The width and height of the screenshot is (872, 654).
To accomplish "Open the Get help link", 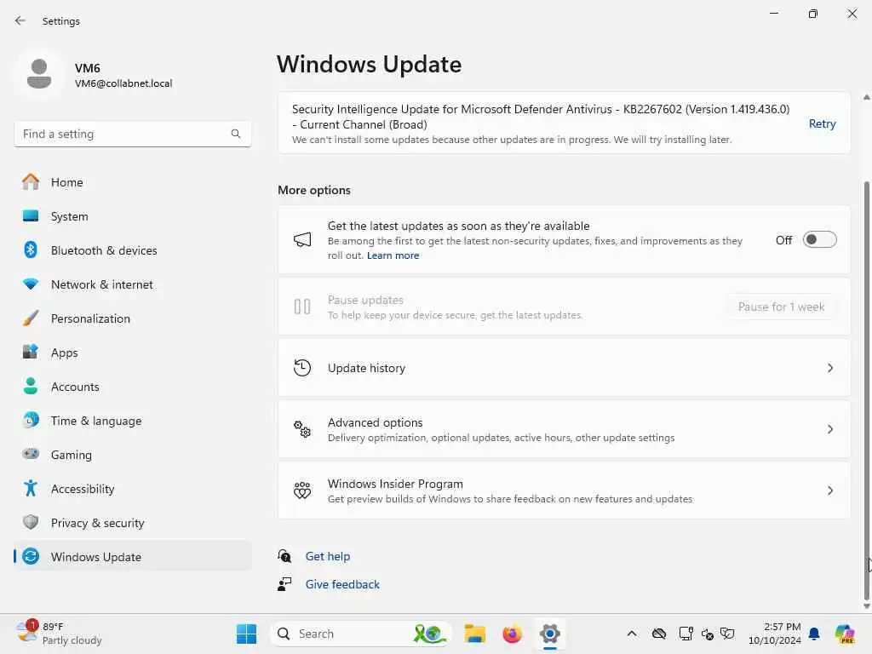I will [328, 555].
